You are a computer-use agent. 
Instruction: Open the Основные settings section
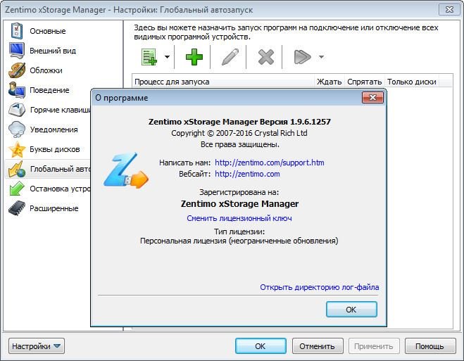48,31
